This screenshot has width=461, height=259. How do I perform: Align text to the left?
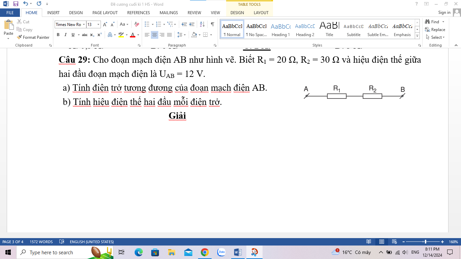147,35
